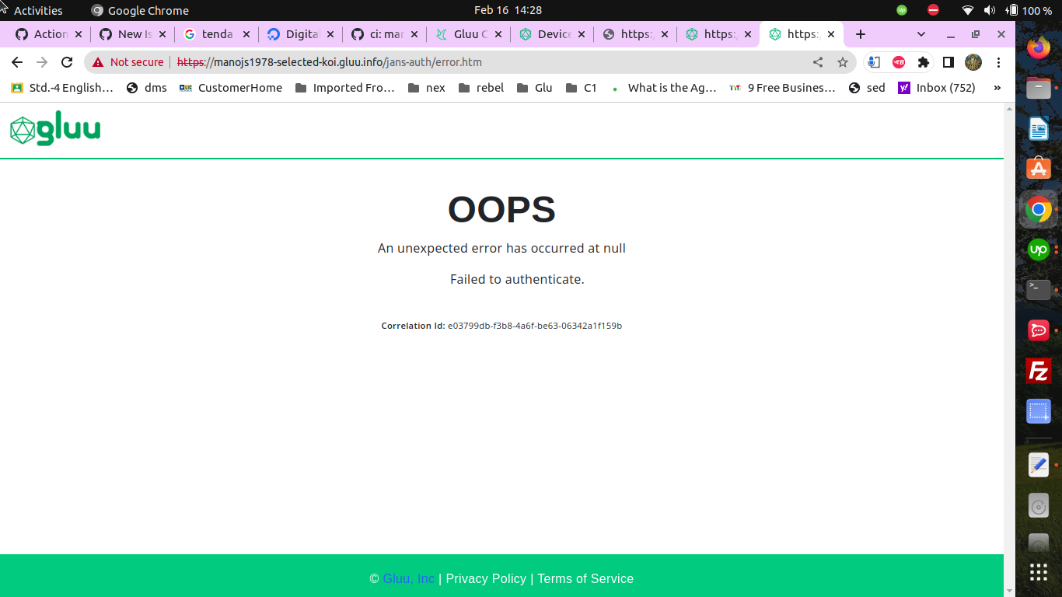Open the Chrome profile avatar
This screenshot has width=1062, height=597.
click(x=973, y=61)
